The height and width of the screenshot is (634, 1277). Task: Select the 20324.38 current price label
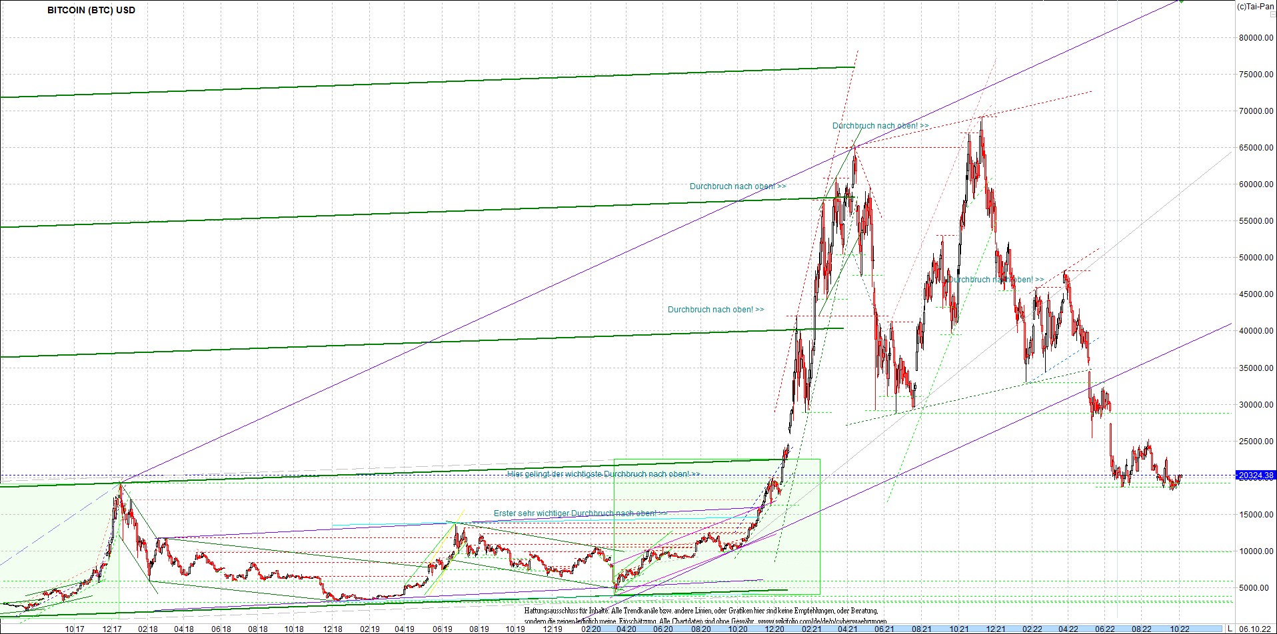pyautogui.click(x=1256, y=475)
